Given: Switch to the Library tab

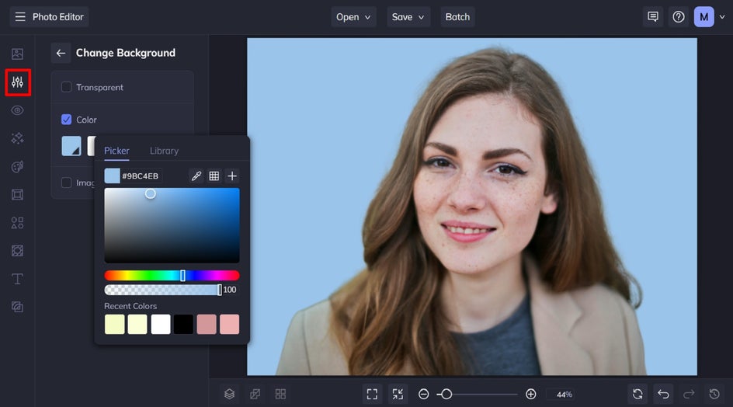Looking at the screenshot, I should point(164,151).
